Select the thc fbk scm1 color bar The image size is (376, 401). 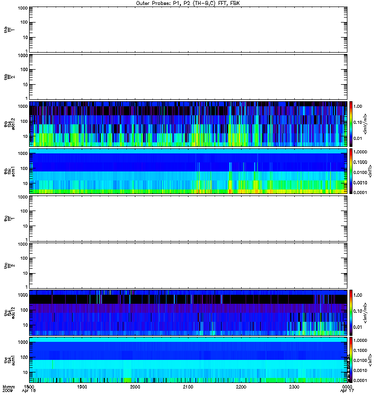[x=351, y=360]
